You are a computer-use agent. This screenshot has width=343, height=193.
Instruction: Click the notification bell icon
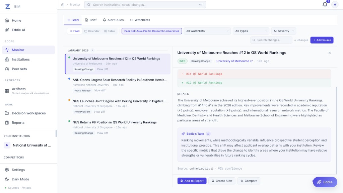325,5
